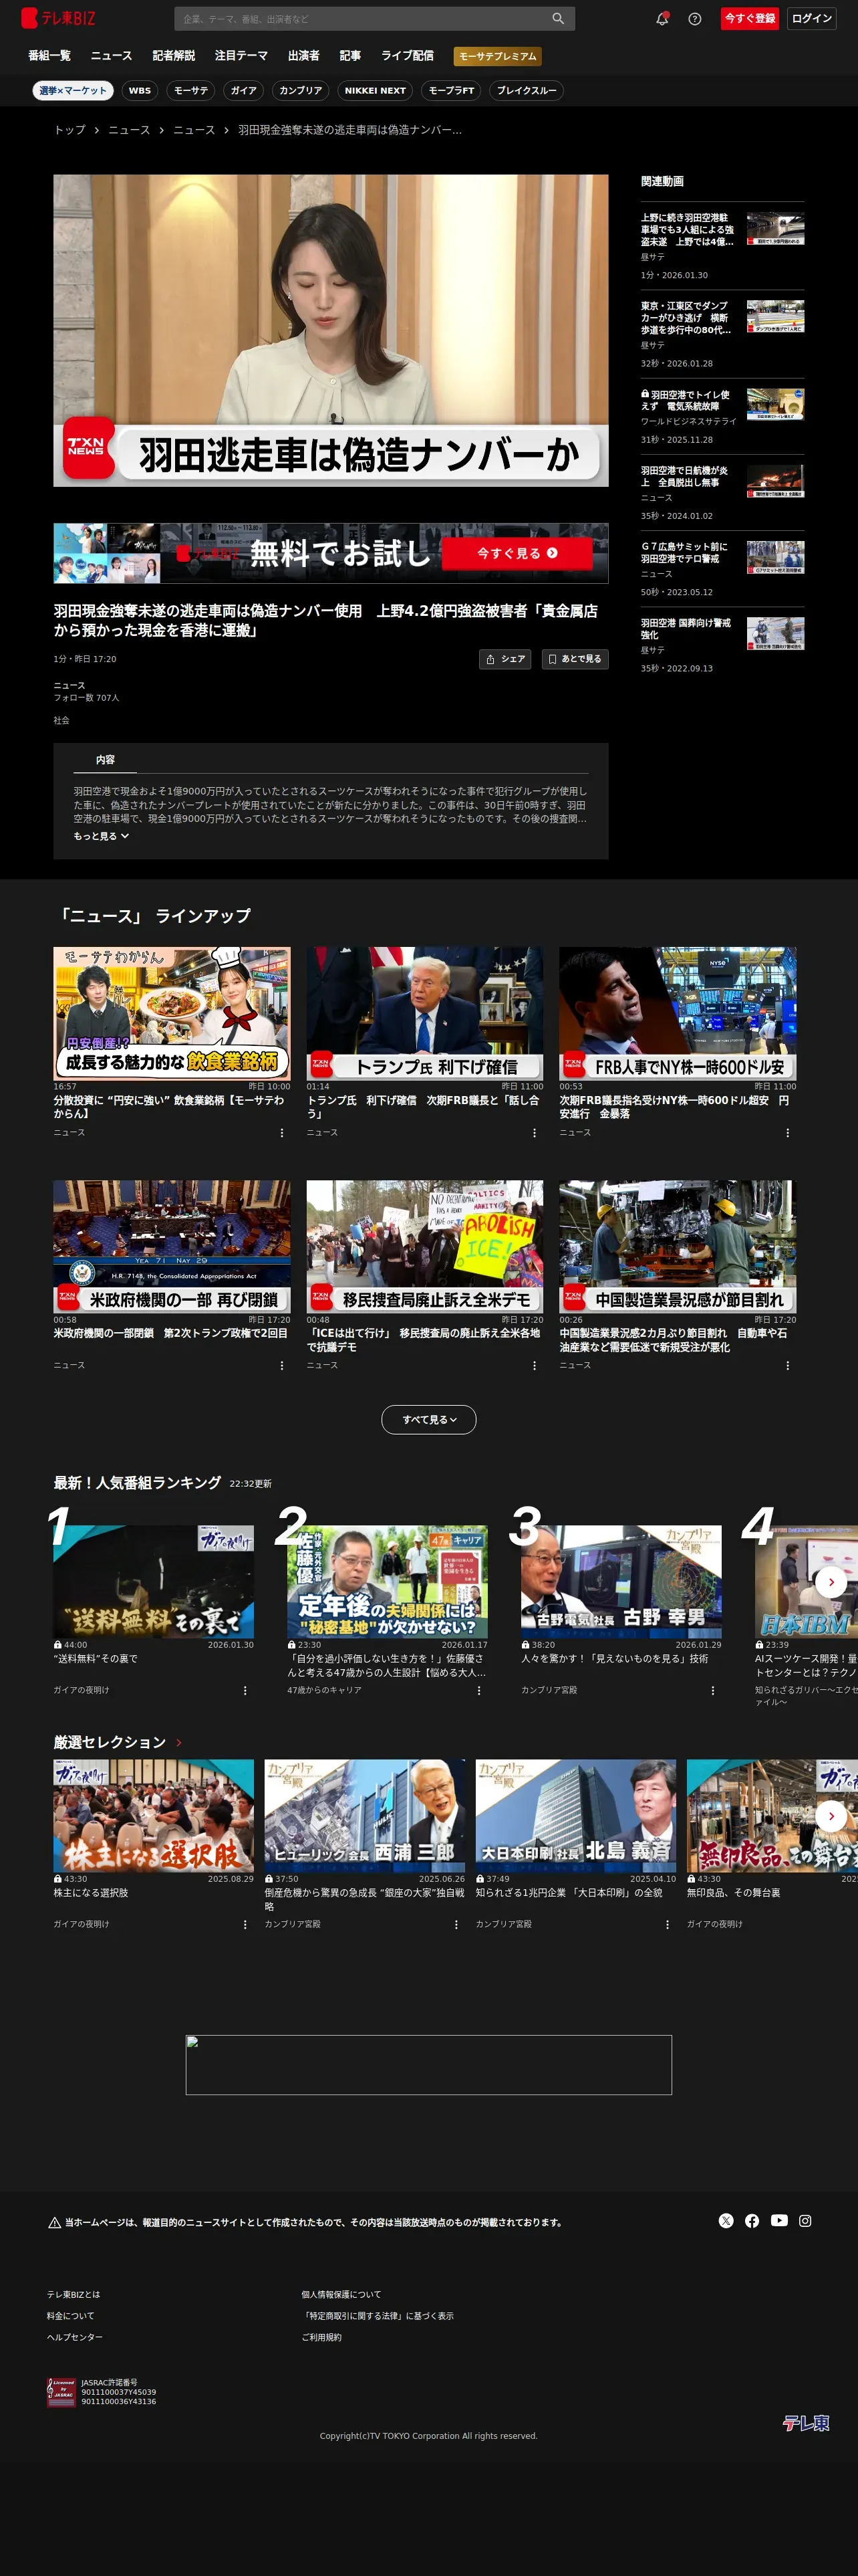Open 厳選セレクション section via its chevron

(x=179, y=1743)
